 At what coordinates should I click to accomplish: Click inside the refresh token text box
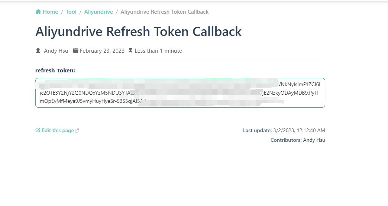pos(180,93)
